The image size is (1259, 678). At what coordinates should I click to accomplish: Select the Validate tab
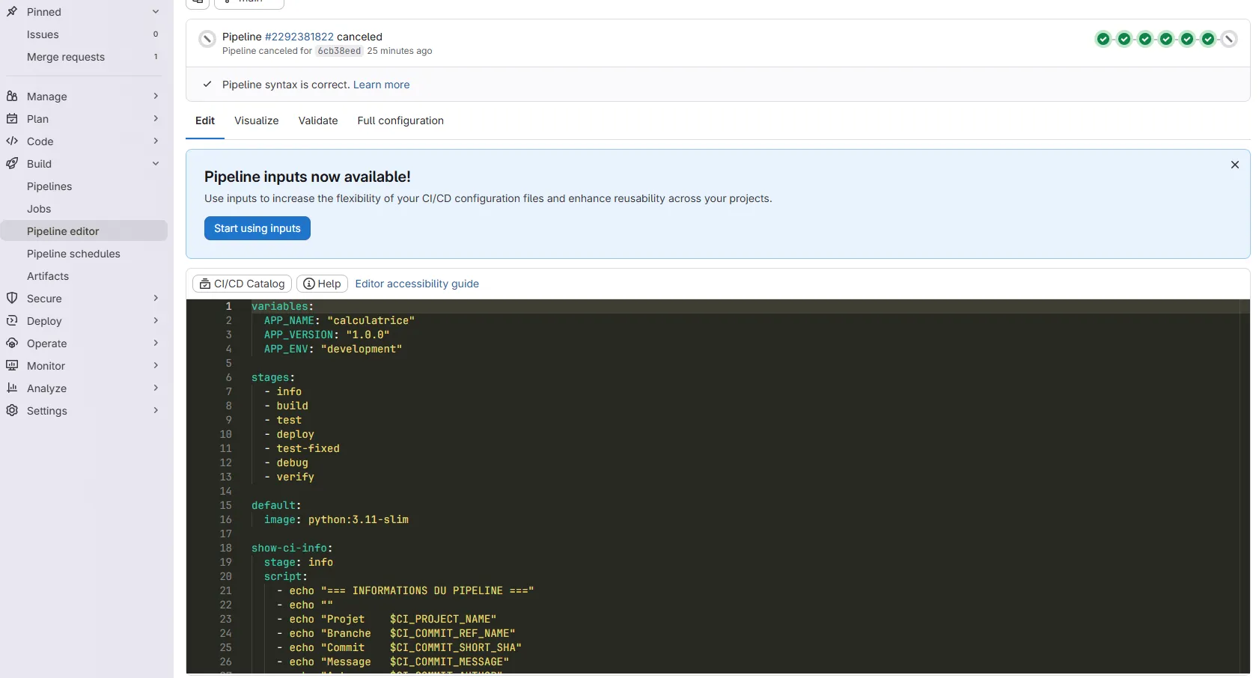coord(317,120)
